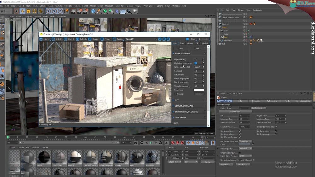This screenshot has width=315, height=177.
Task: Open the DR tab in Corona VFB
Action: (x=197, y=43)
